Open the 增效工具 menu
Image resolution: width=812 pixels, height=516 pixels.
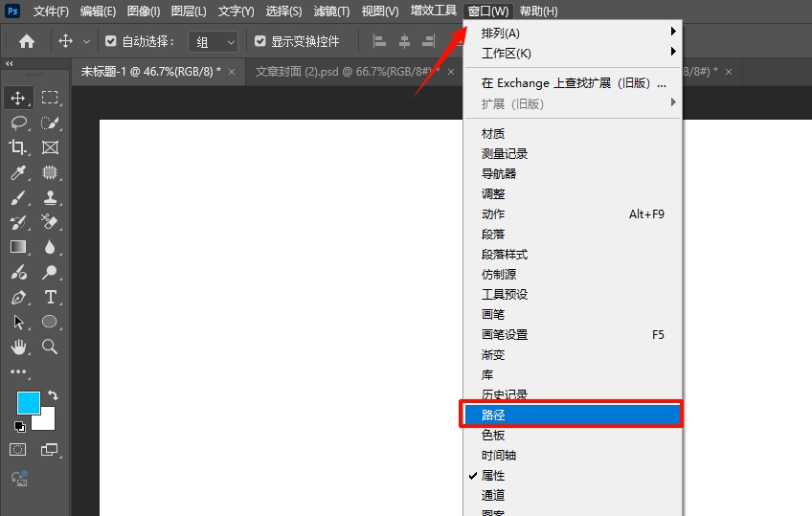pos(434,11)
